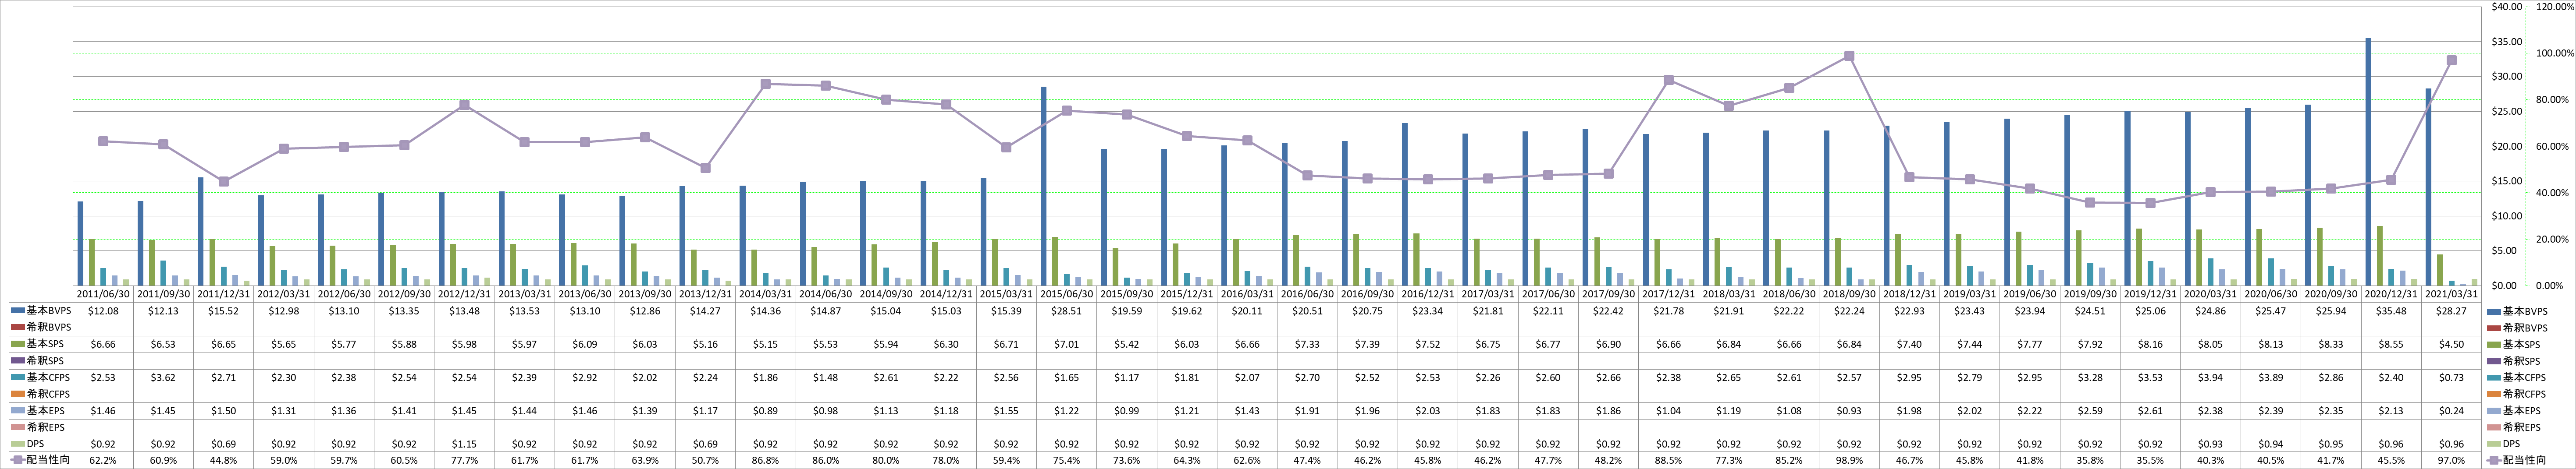Click 基本CFPS teal swatch in table row header
Screen dimensions: 2576x469
point(17,377)
